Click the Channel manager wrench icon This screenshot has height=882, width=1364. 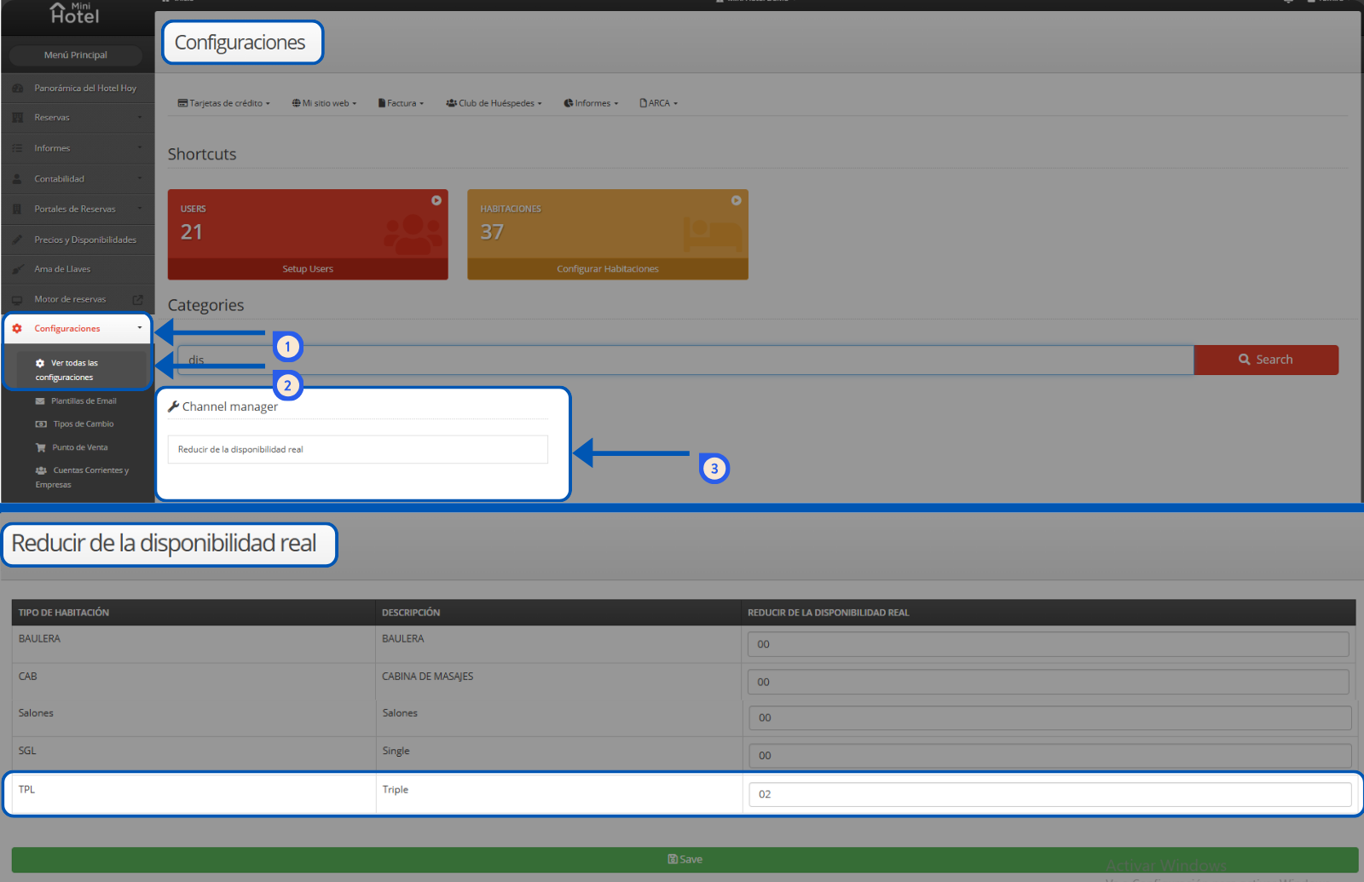click(x=174, y=406)
